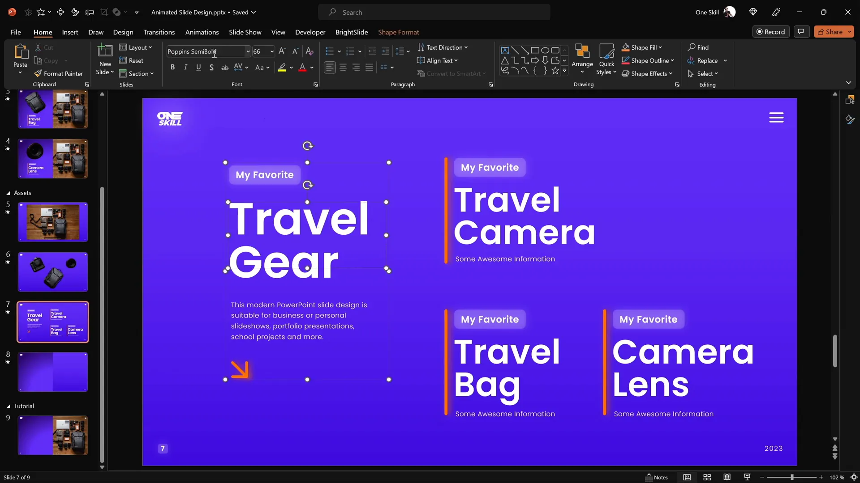Select slide 5 thumbnail in the panel

point(52,221)
